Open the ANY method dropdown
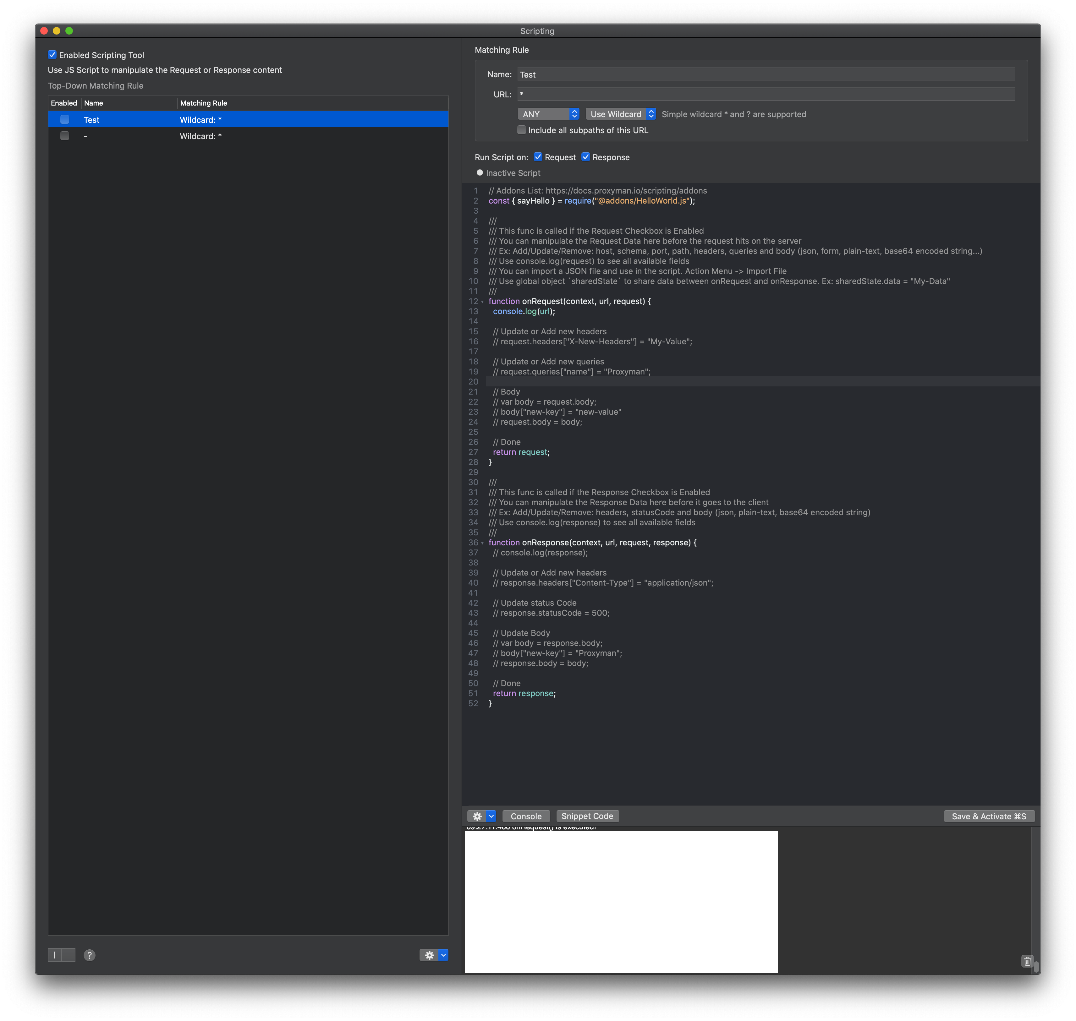The image size is (1076, 1021). [x=548, y=114]
